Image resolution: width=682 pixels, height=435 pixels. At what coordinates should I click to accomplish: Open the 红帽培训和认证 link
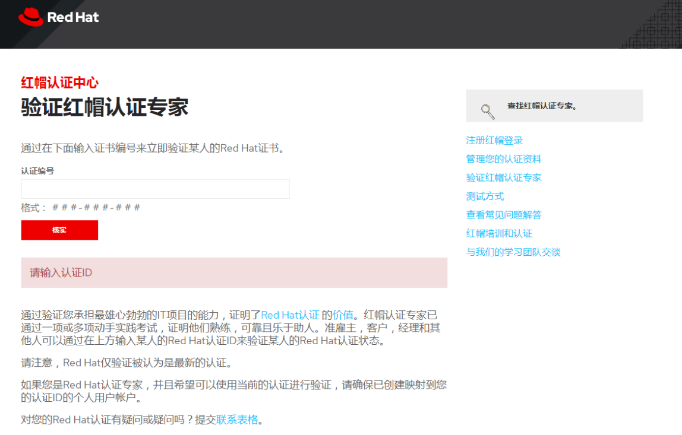500,233
